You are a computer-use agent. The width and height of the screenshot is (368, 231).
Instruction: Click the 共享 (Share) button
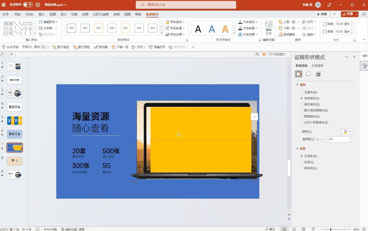pos(348,14)
